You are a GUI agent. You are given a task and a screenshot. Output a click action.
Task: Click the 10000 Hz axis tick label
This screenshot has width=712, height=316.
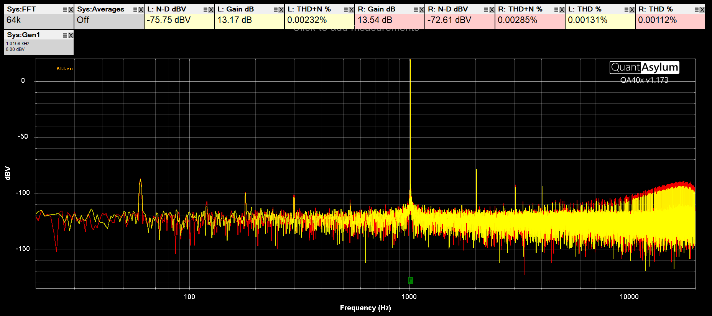629,297
